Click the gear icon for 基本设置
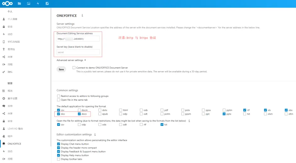The height and width of the screenshot is (163, 296). [4, 98]
